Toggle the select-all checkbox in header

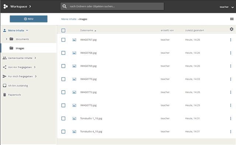63,30
